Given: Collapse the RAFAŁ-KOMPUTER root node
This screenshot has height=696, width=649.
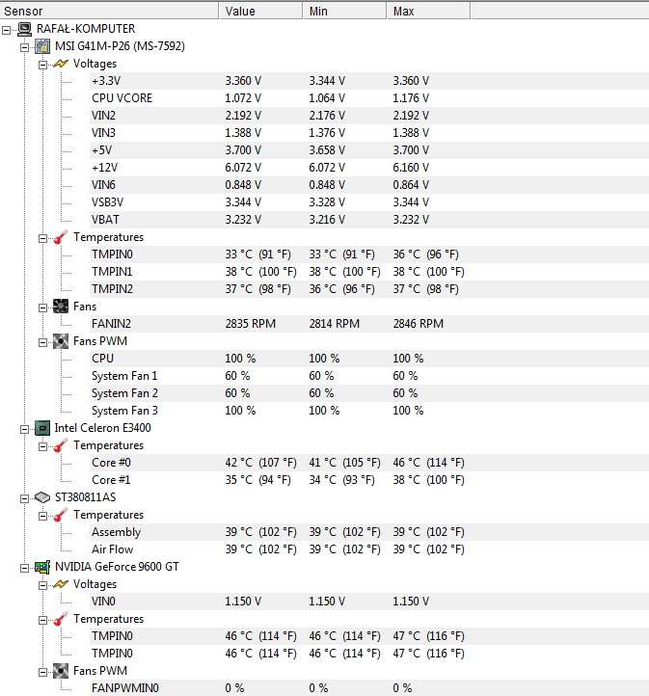Looking at the screenshot, I should [6, 30].
